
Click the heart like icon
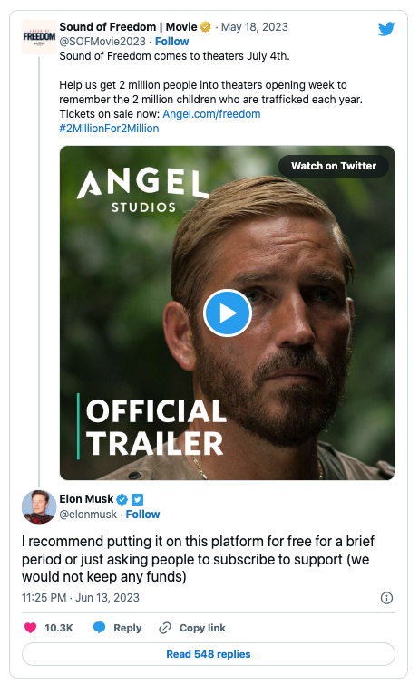(x=30, y=628)
